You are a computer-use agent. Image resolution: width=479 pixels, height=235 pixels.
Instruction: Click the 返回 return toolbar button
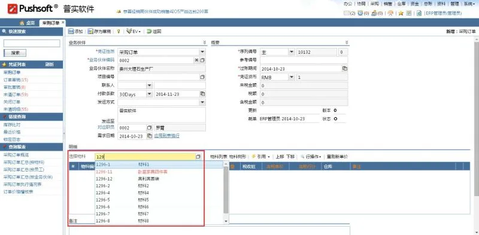click(154, 32)
